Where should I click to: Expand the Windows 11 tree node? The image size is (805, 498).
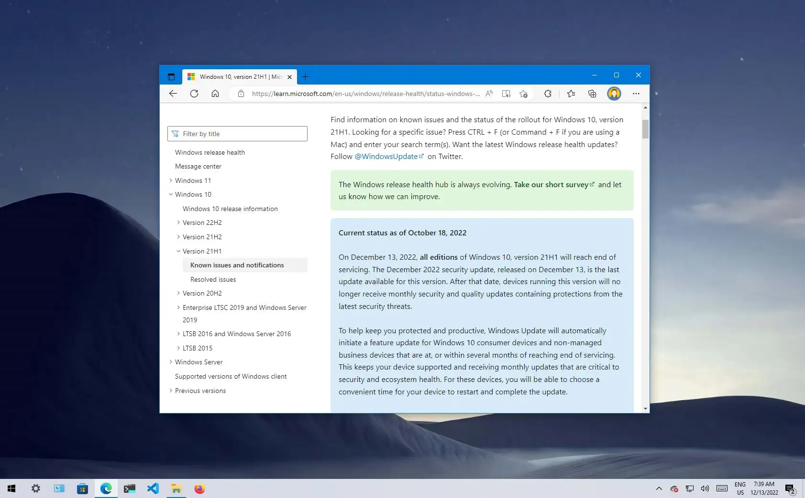tap(171, 180)
